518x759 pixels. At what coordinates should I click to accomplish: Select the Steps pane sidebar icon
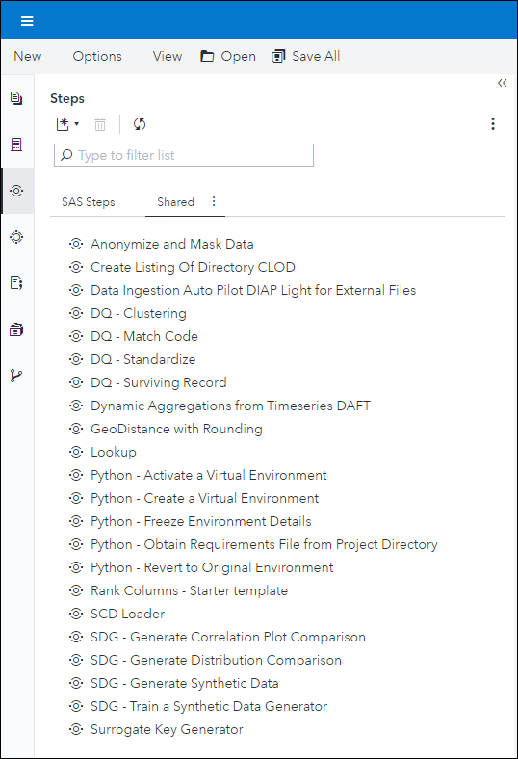(16, 191)
